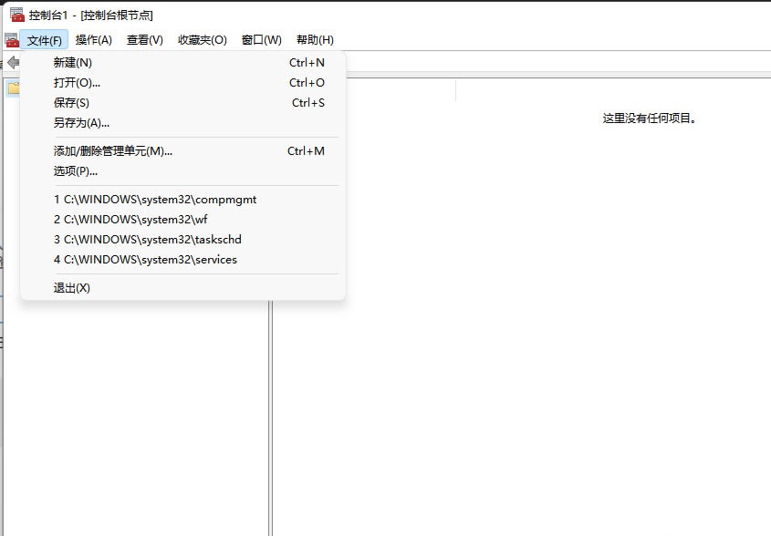Open the 帮助(H) menu
771x536 pixels.
click(315, 40)
